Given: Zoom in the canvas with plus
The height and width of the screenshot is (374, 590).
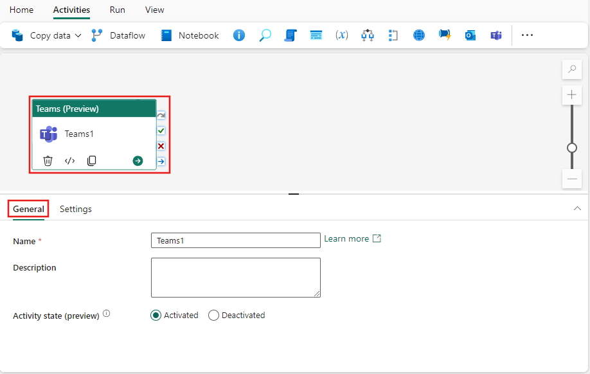Looking at the screenshot, I should [x=572, y=94].
